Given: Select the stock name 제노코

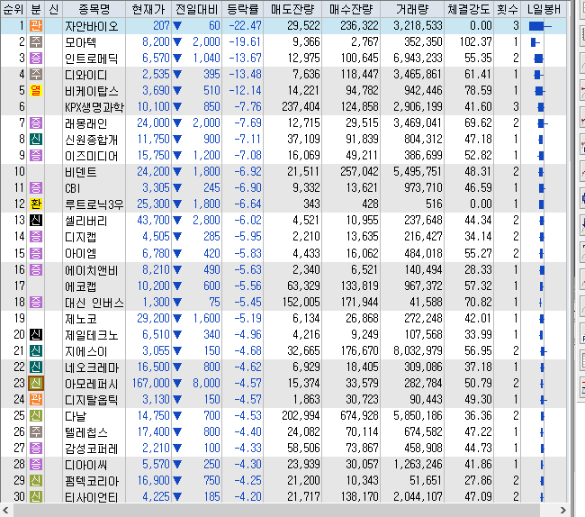Looking at the screenshot, I should pyautogui.click(x=81, y=319).
